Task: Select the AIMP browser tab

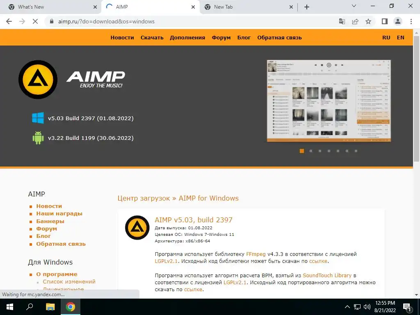Action: click(151, 7)
